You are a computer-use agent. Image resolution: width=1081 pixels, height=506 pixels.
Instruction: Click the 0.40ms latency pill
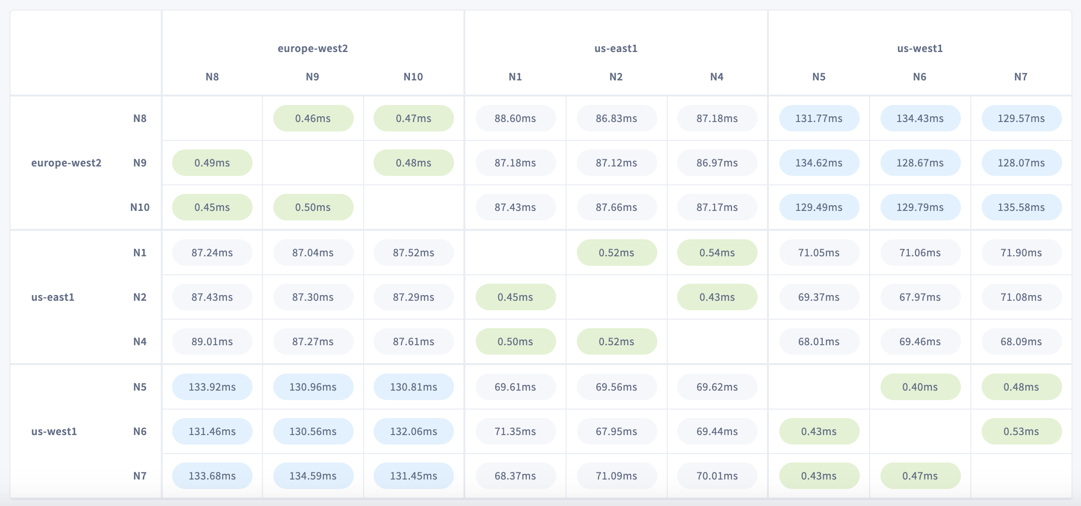[x=920, y=387]
